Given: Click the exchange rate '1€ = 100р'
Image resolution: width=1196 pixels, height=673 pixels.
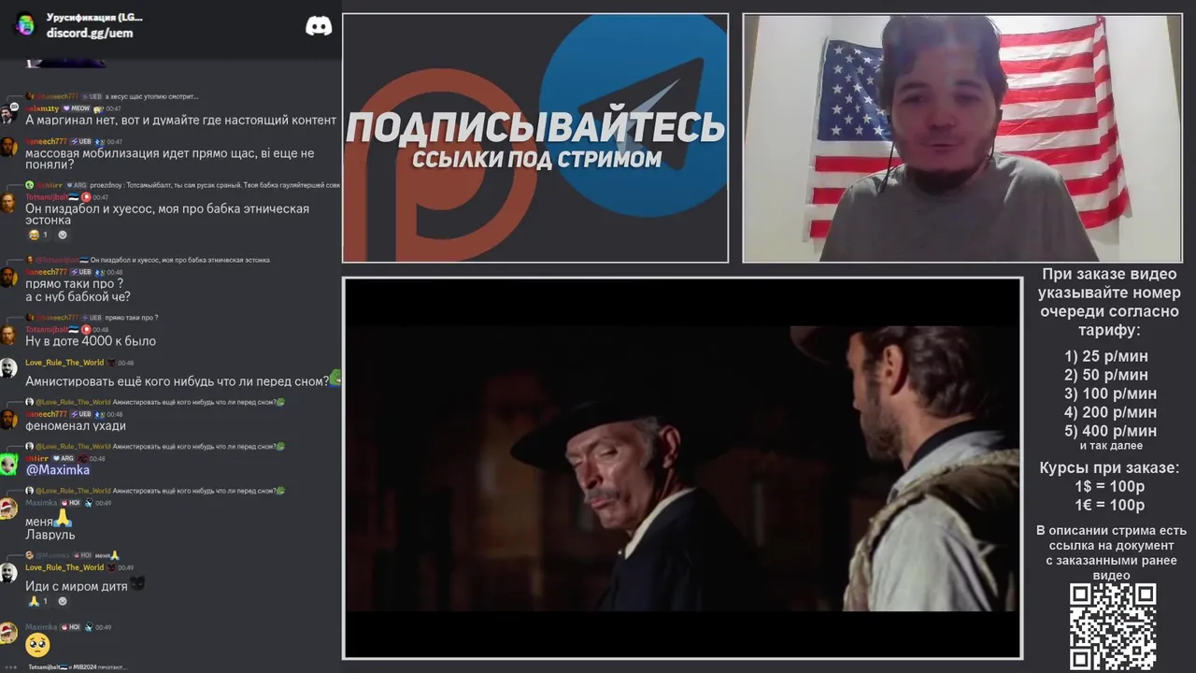Looking at the screenshot, I should click(1110, 505).
